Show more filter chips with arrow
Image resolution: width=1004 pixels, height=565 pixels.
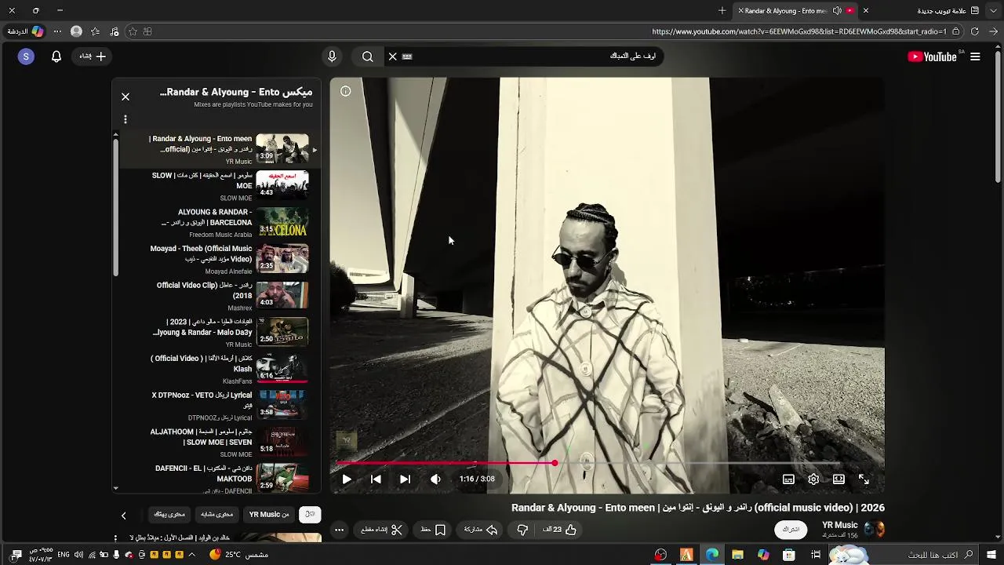click(x=123, y=516)
